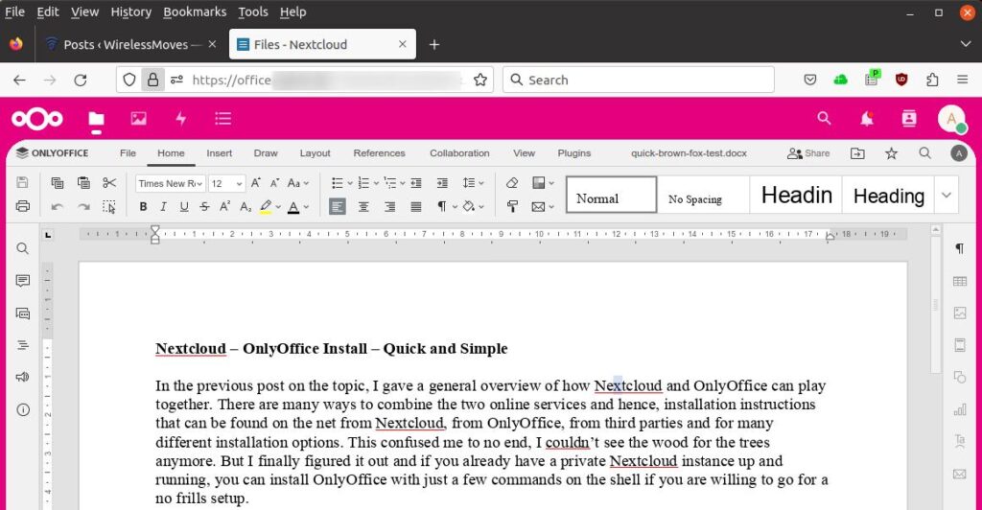Apply subscript formatting
This screenshot has width=982, height=510.
245,206
